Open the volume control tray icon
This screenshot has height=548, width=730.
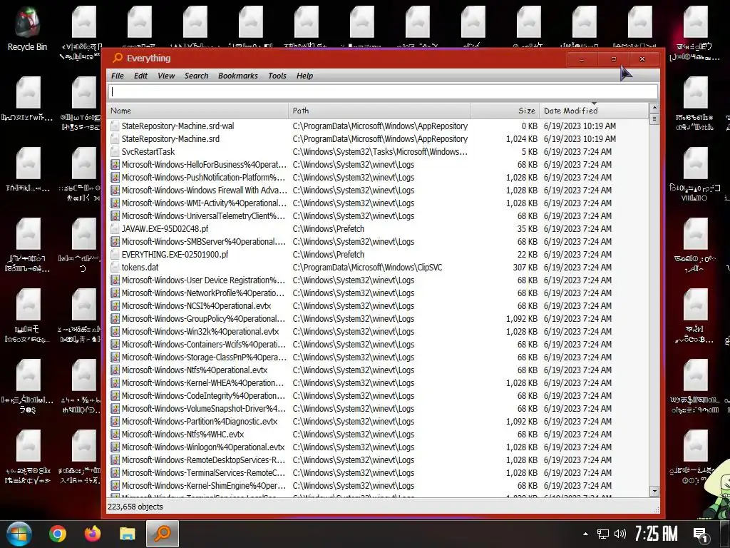[620, 534]
